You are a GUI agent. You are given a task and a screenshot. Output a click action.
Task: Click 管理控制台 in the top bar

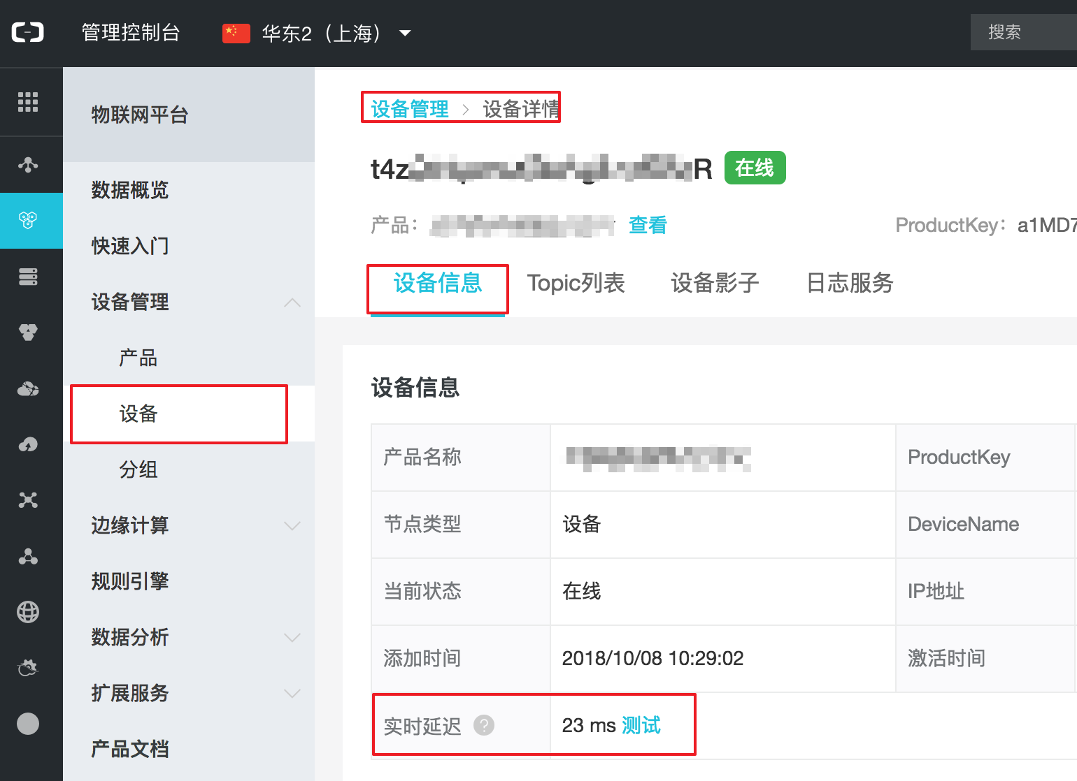(x=131, y=33)
